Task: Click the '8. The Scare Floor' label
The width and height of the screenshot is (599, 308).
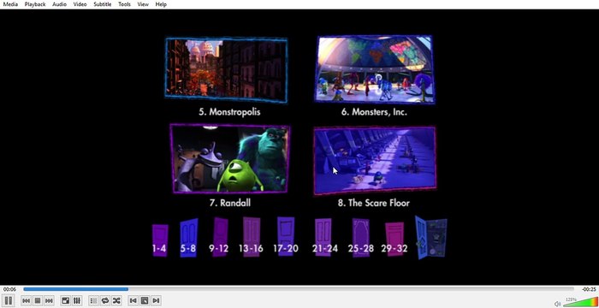Action: 373,203
